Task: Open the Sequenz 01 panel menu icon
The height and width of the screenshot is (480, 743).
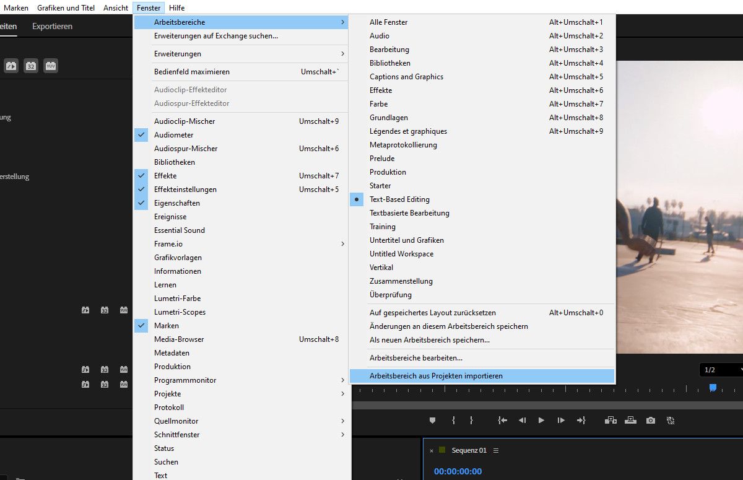Action: pos(495,450)
